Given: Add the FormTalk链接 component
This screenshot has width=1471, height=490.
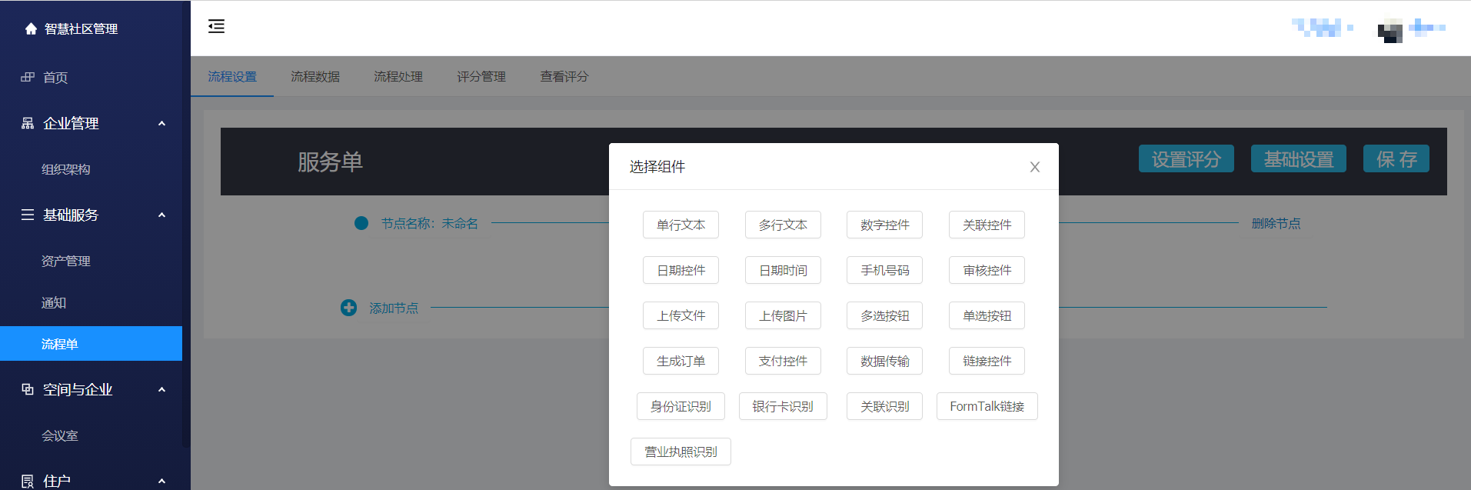Looking at the screenshot, I should pyautogui.click(x=987, y=406).
